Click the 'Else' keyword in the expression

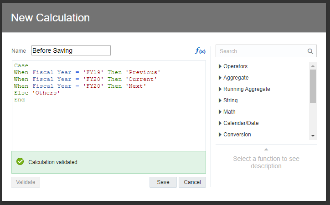21,93
